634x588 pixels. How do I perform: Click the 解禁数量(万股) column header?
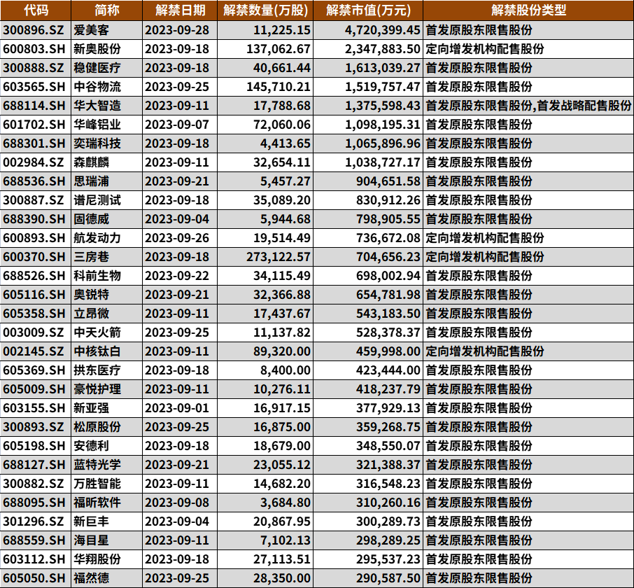coord(265,10)
